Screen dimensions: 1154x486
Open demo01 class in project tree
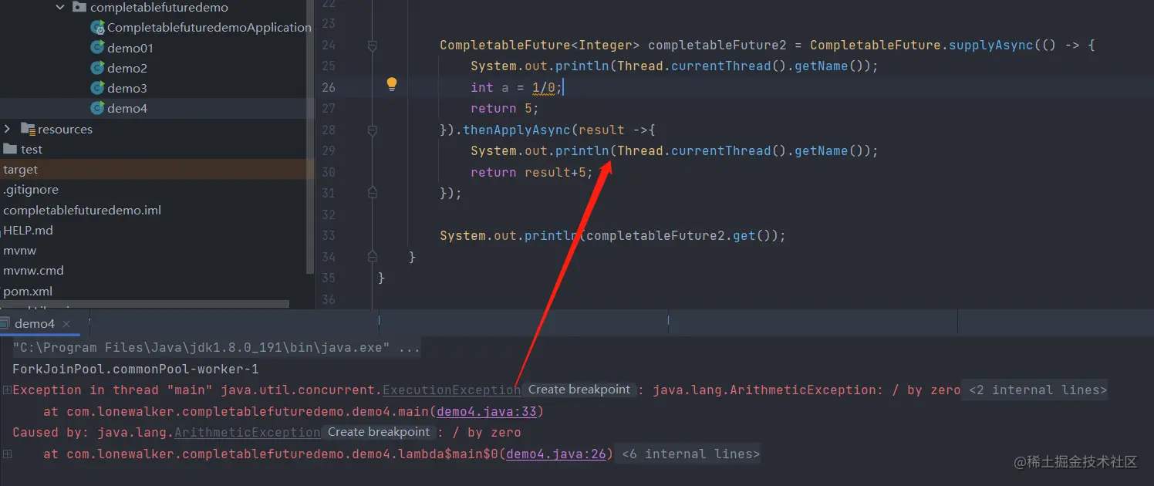coord(130,48)
